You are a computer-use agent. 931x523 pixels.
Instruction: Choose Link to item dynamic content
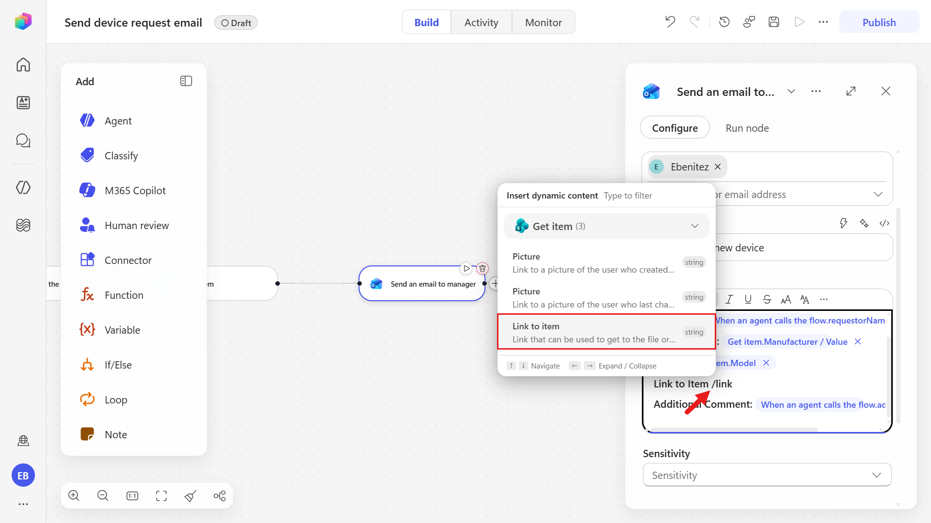(x=607, y=332)
